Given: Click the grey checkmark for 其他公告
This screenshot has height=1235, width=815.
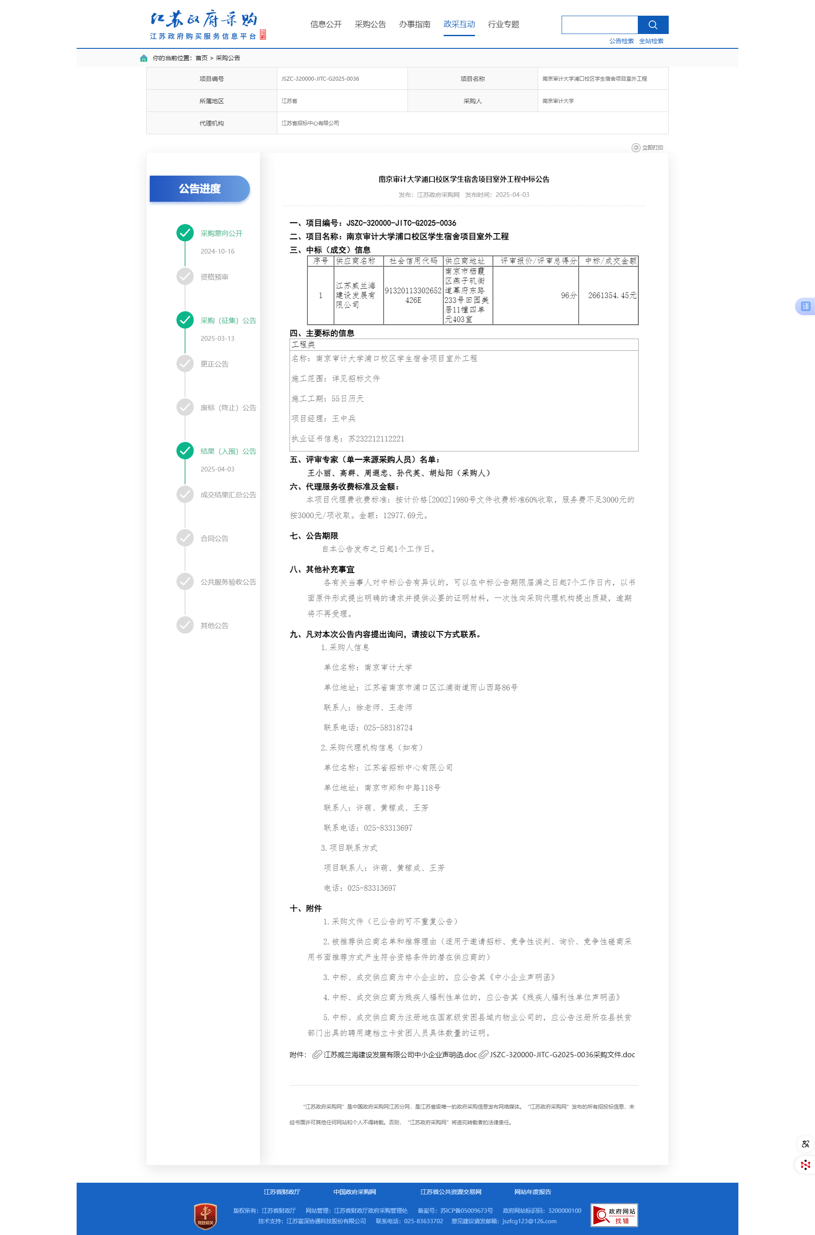Looking at the screenshot, I should (185, 625).
